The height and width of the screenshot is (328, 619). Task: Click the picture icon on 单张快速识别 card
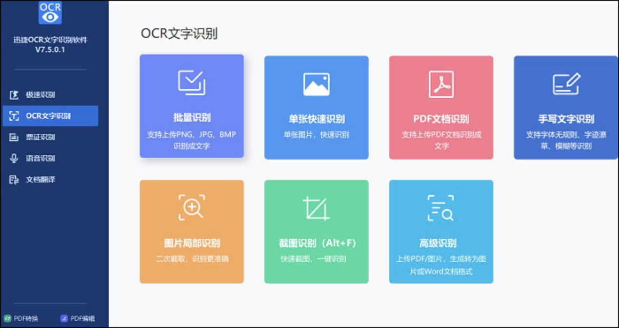pos(317,84)
